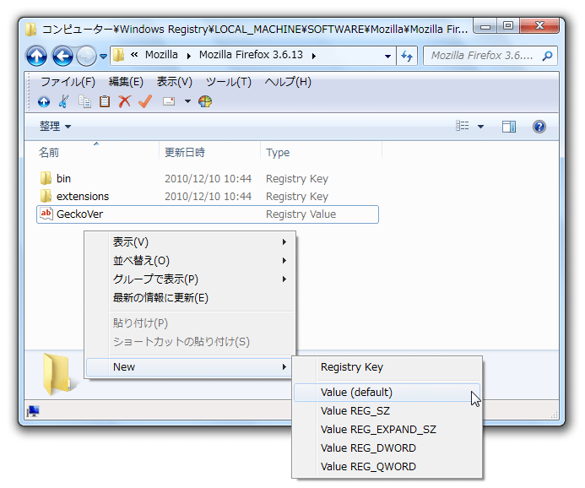Image resolution: width=585 pixels, height=488 pixels.
Task: Click the magnifier search icon
Action: click(547, 56)
